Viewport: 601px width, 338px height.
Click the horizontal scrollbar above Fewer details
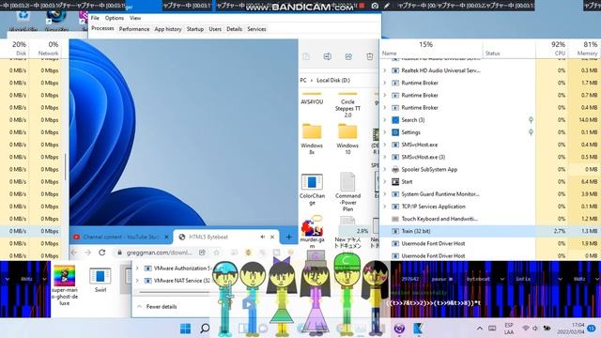(x=175, y=292)
